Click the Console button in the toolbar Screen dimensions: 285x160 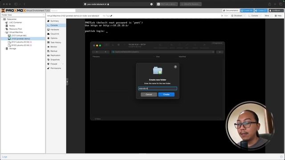253,16
